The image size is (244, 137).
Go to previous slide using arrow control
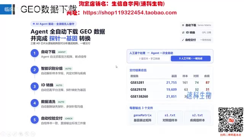pyautogui.click(x=3, y=134)
